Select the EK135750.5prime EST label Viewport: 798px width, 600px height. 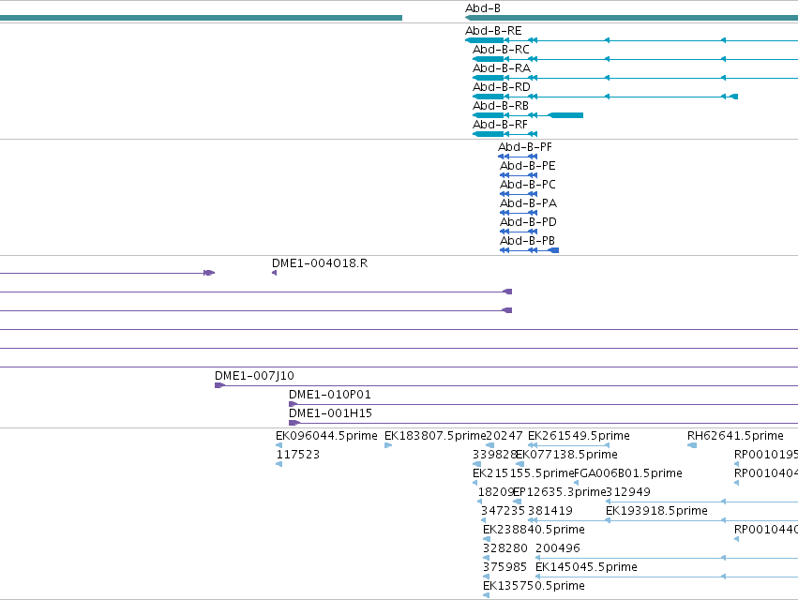coord(534,586)
